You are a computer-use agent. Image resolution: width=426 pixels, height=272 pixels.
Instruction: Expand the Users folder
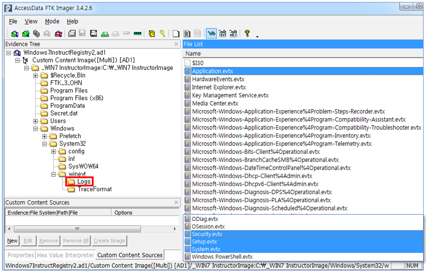(x=35, y=121)
